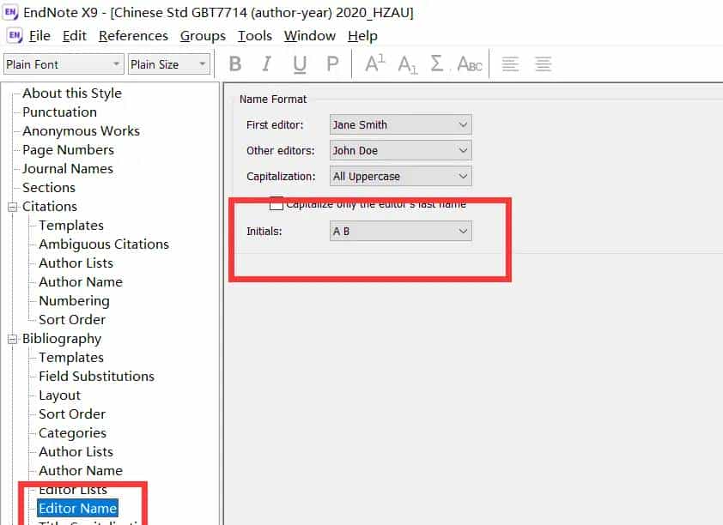Image resolution: width=723 pixels, height=525 pixels.
Task: Select Sort Order under Bibliography
Action: (x=72, y=414)
